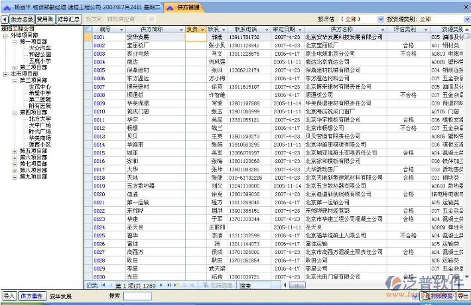Go to the first record in navigator
This screenshot has height=305, width=471.
[x=103, y=285]
